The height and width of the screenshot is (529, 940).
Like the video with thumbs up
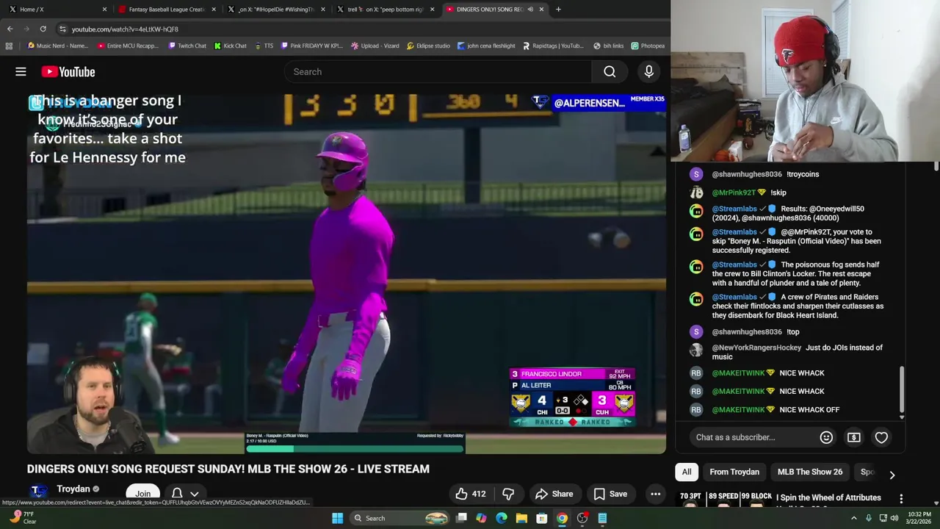470,494
